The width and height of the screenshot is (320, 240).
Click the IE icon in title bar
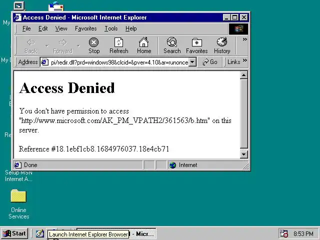click(x=18, y=17)
